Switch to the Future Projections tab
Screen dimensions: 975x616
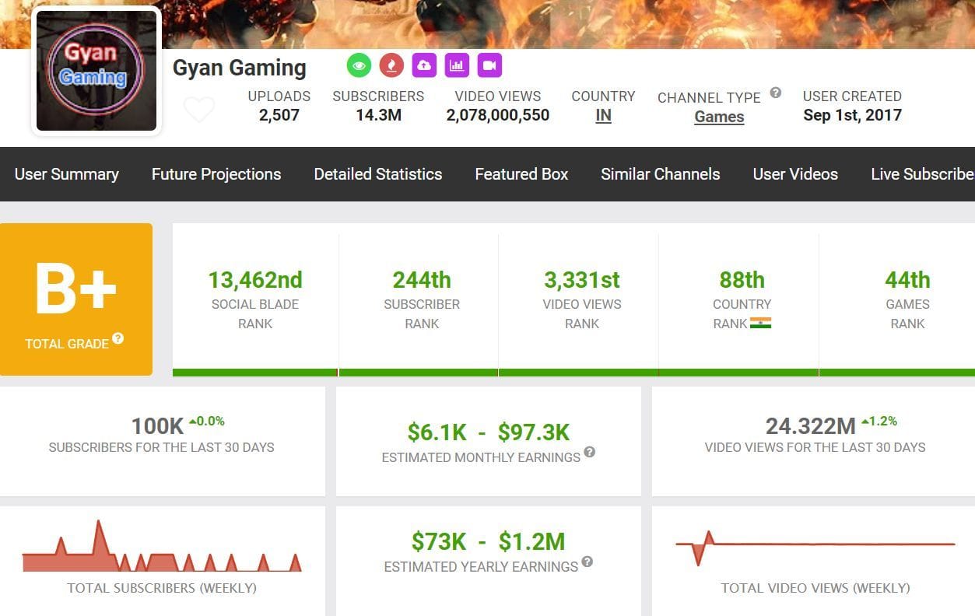click(x=216, y=174)
